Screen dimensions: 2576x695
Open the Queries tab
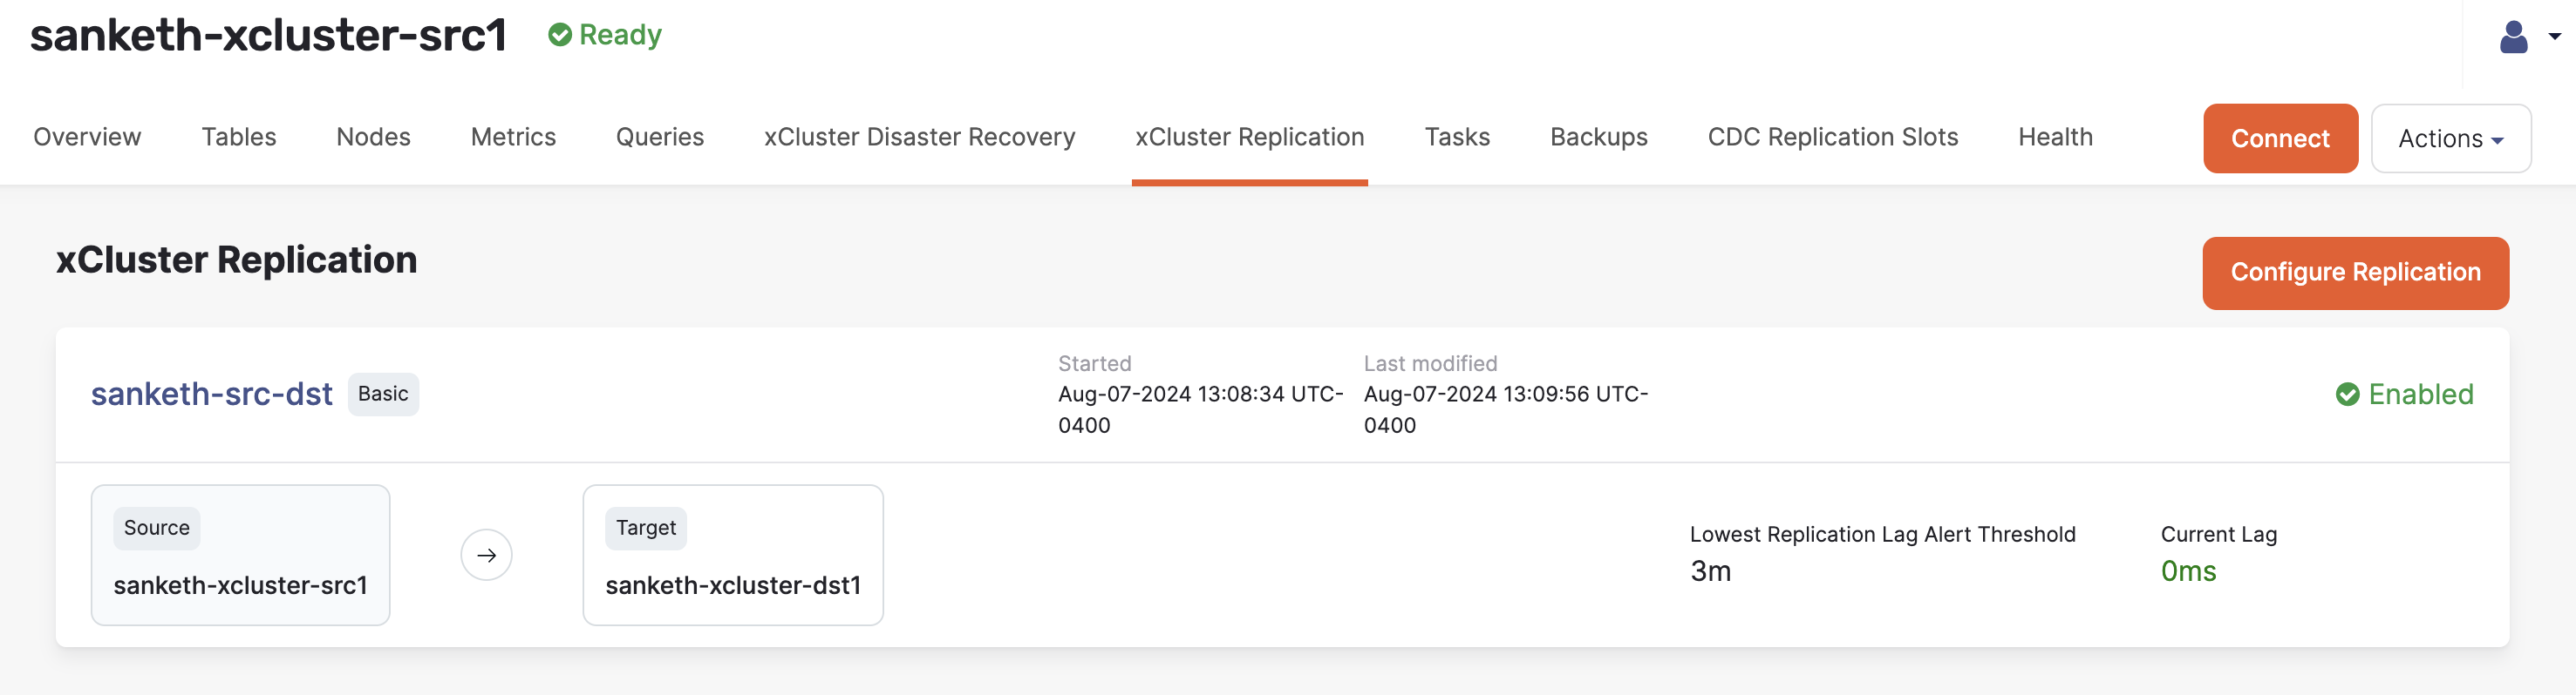point(660,137)
